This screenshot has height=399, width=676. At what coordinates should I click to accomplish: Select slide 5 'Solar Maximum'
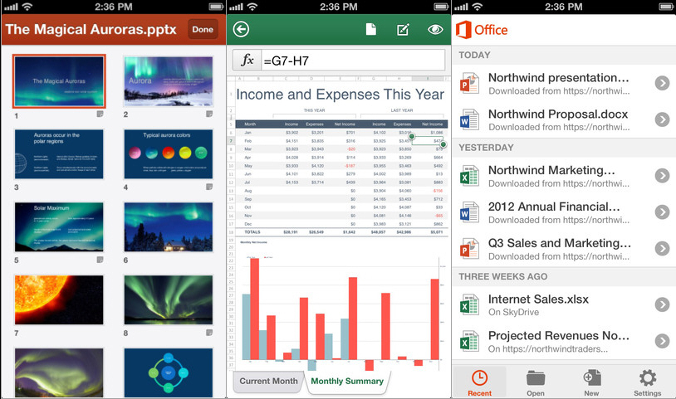pos(59,226)
